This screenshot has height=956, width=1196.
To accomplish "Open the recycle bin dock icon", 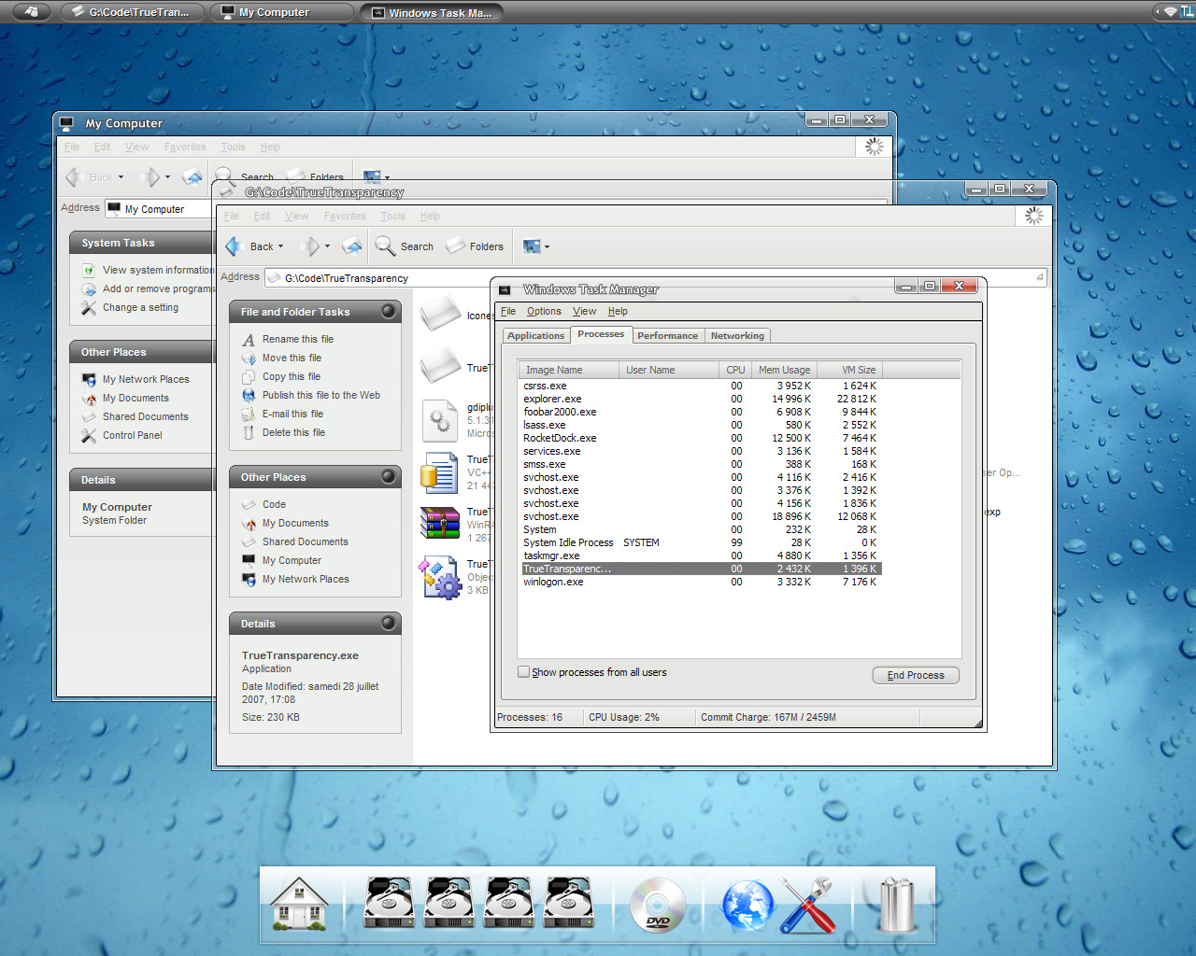I will tap(896, 905).
